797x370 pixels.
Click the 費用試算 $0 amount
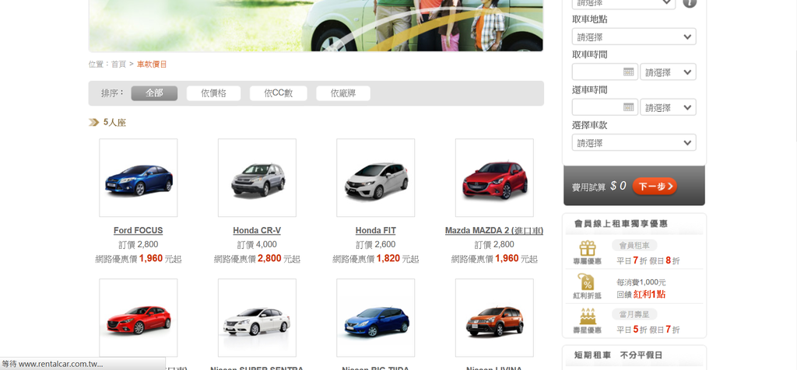(618, 187)
